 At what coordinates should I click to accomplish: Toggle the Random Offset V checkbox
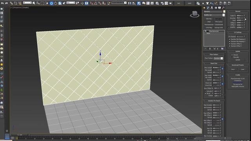[229, 46]
